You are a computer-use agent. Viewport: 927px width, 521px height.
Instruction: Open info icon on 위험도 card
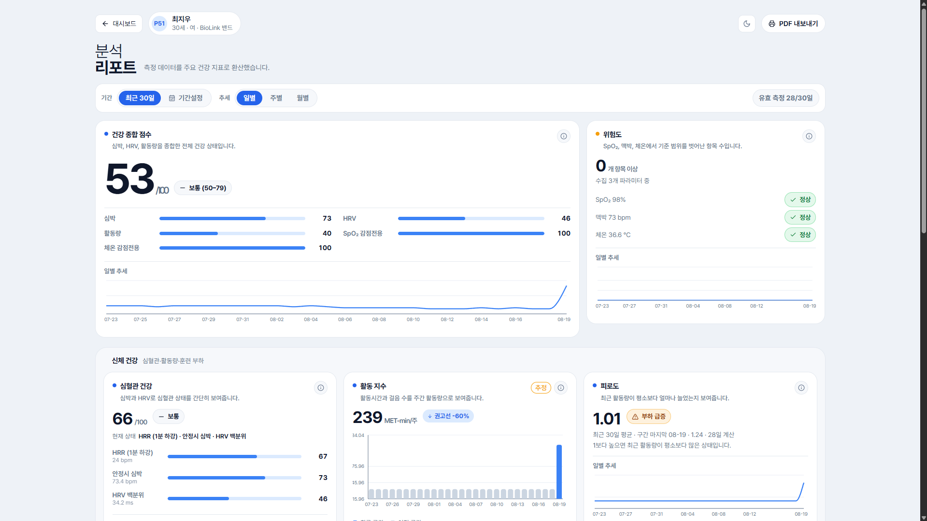tap(809, 136)
